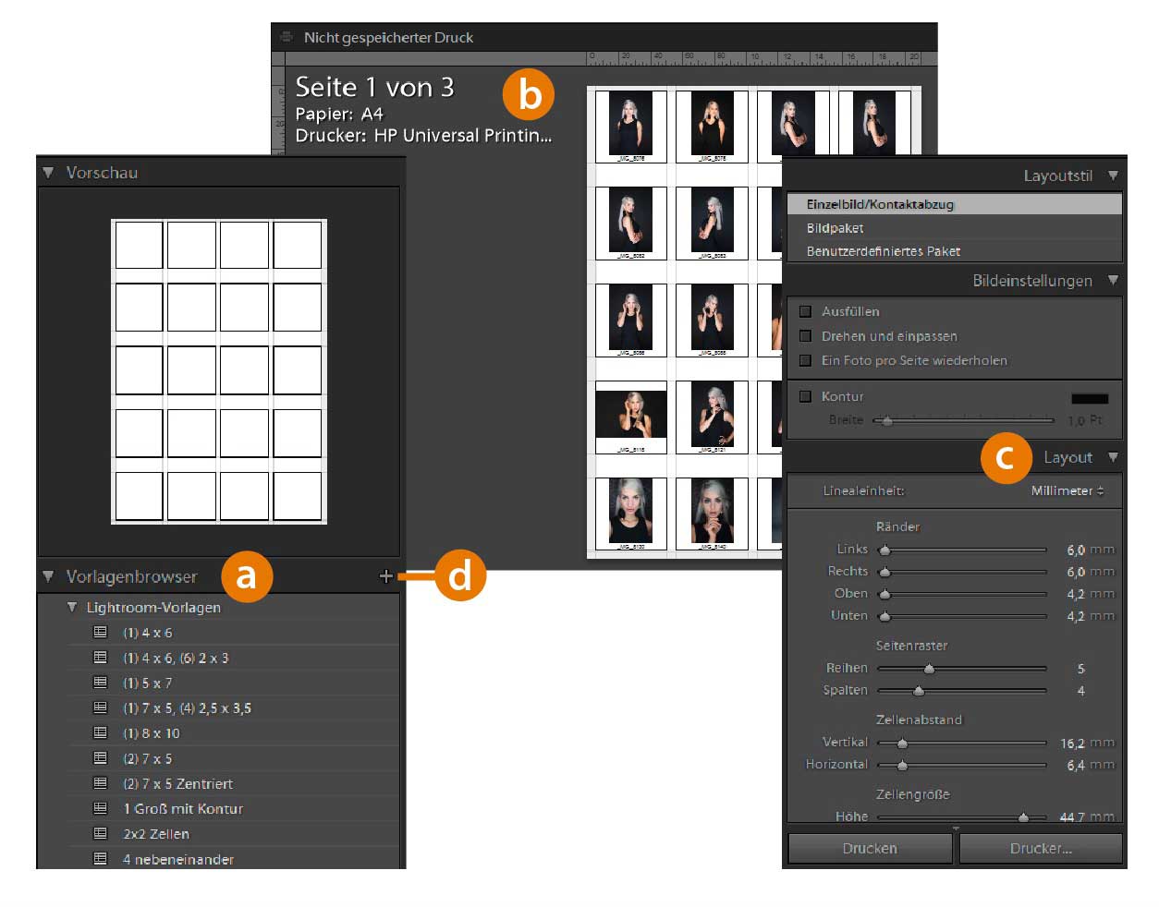This screenshot has height=907, width=1159.
Task: Click the template icon beside (1) 5 x 7
Action: (100, 683)
